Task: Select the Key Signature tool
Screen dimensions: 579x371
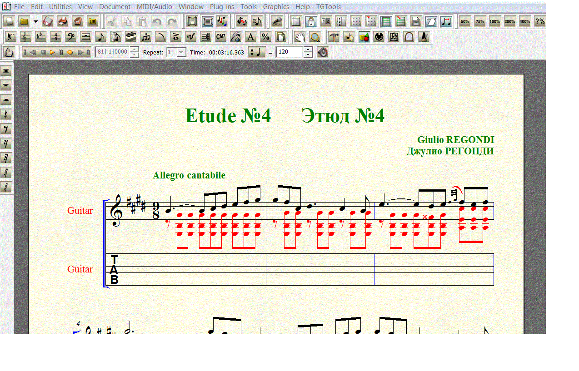Action: (41, 37)
